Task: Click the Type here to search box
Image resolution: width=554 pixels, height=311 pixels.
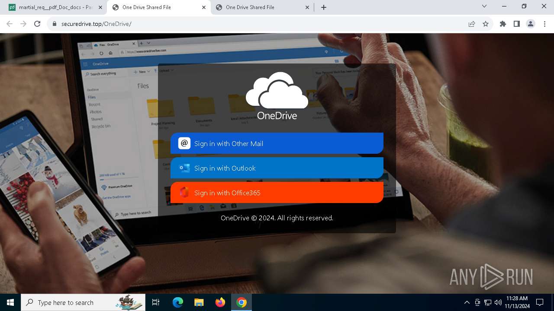Action: 83,302
